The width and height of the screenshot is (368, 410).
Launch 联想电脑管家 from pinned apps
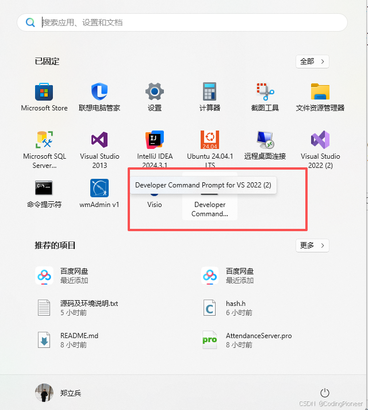(x=99, y=97)
